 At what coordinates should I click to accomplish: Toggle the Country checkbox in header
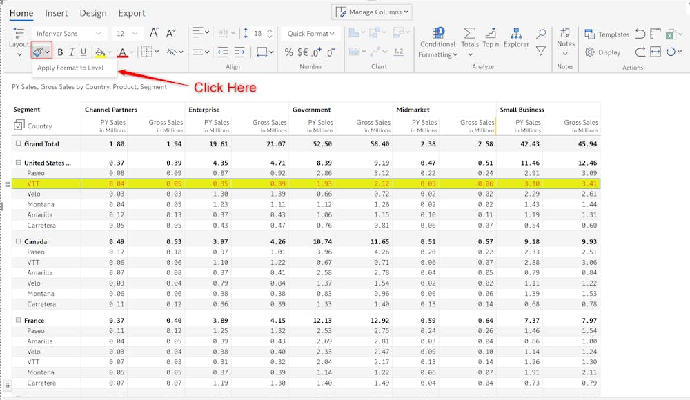pyautogui.click(x=19, y=126)
